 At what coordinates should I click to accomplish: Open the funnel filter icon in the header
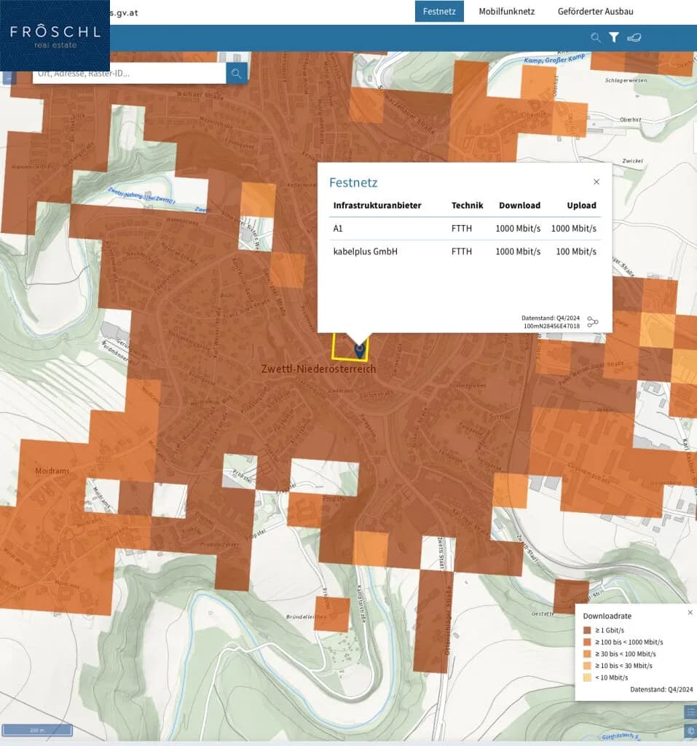(x=614, y=38)
